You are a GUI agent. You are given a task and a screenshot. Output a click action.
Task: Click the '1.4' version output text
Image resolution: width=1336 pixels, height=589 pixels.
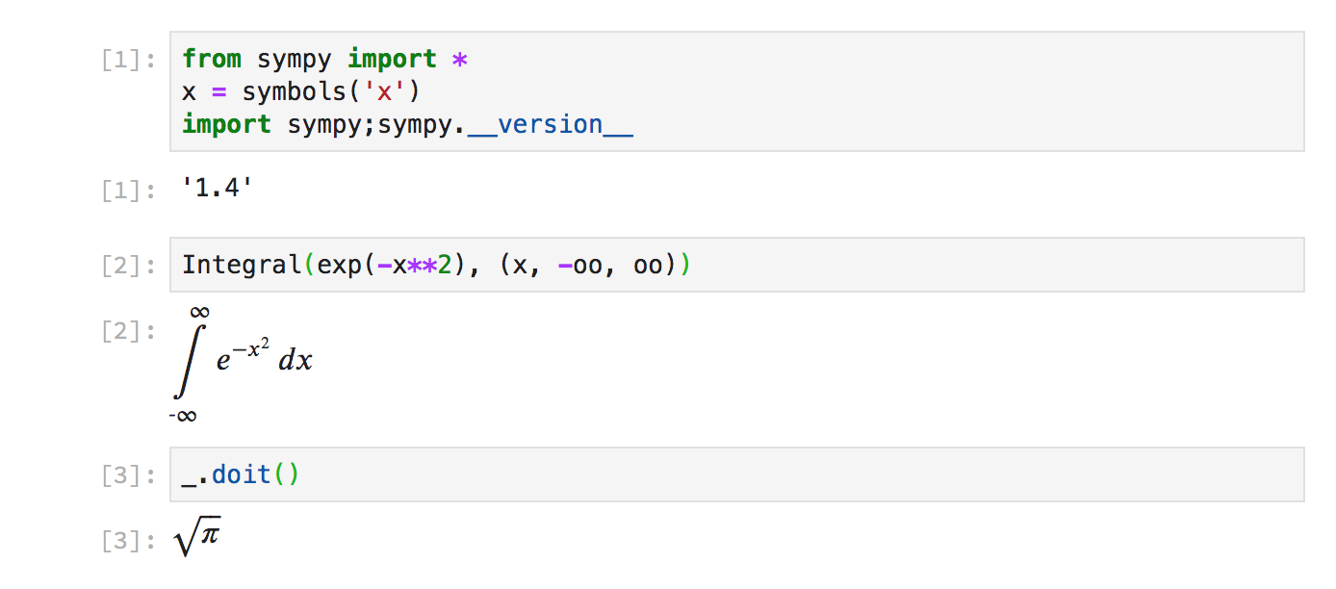tap(217, 190)
